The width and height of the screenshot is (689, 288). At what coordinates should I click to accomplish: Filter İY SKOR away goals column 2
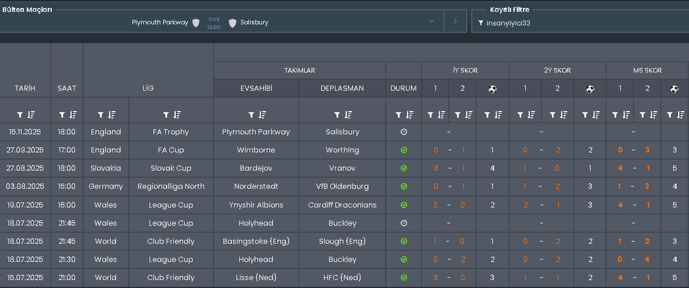click(458, 115)
